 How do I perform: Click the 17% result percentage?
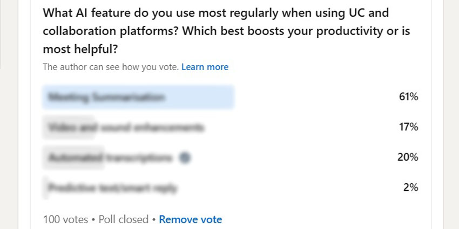pos(408,127)
